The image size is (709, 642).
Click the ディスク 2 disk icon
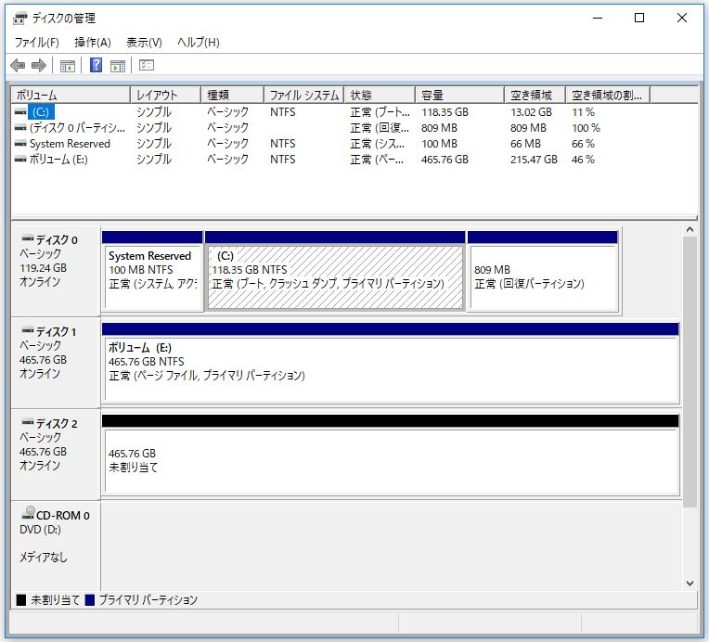(x=28, y=422)
